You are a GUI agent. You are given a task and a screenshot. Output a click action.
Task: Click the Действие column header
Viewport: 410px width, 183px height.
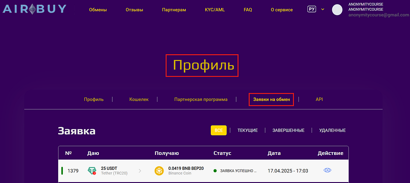click(330, 153)
